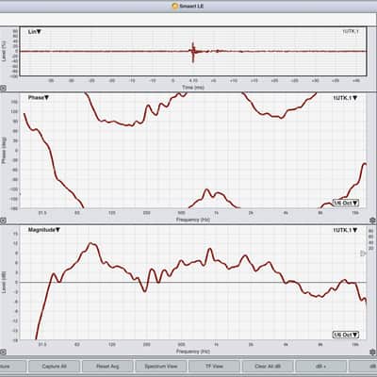Collapse the impulse response pane with the left arrow

point(3,89)
